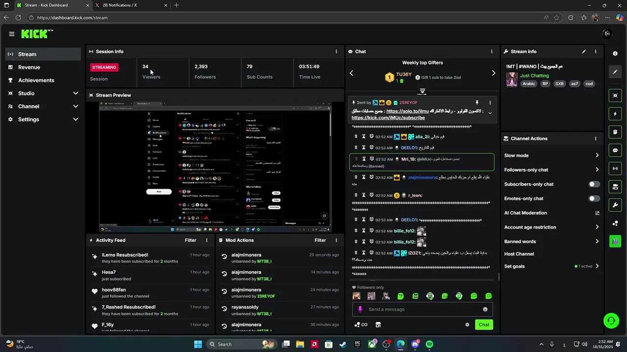This screenshot has height=352, width=627.
Task: Click the Stream Preview thumbnail
Action: click(x=215, y=167)
